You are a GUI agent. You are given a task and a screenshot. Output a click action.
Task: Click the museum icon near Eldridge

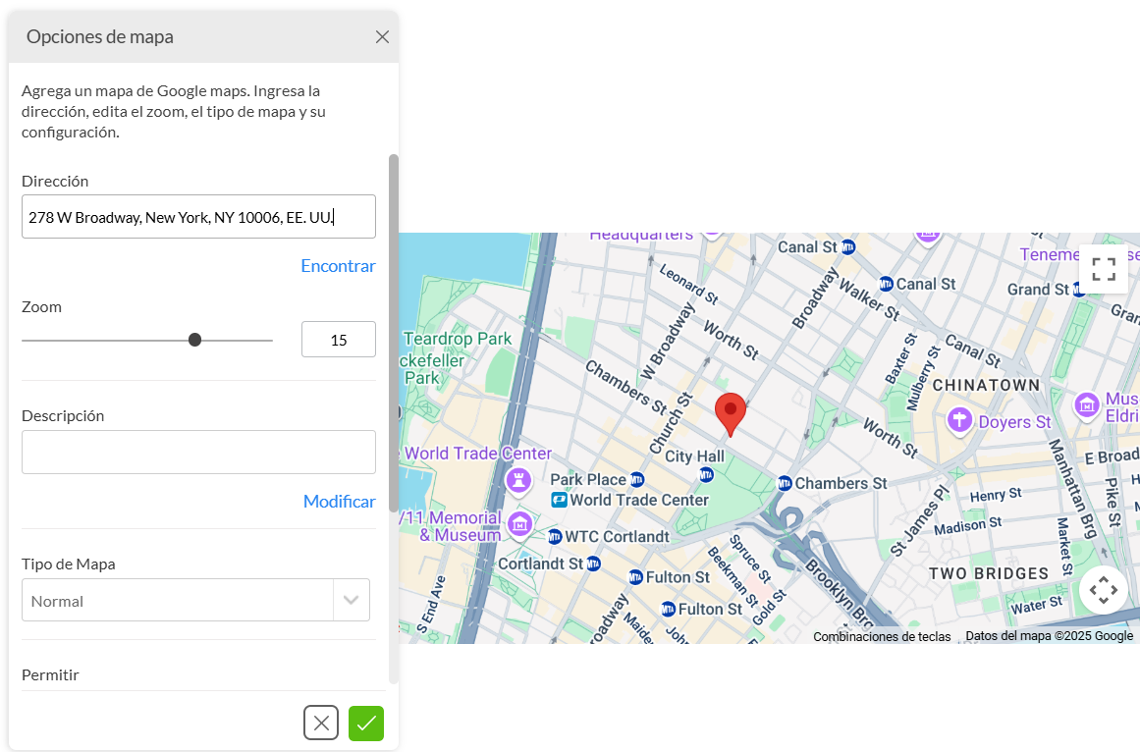pos(1087,404)
